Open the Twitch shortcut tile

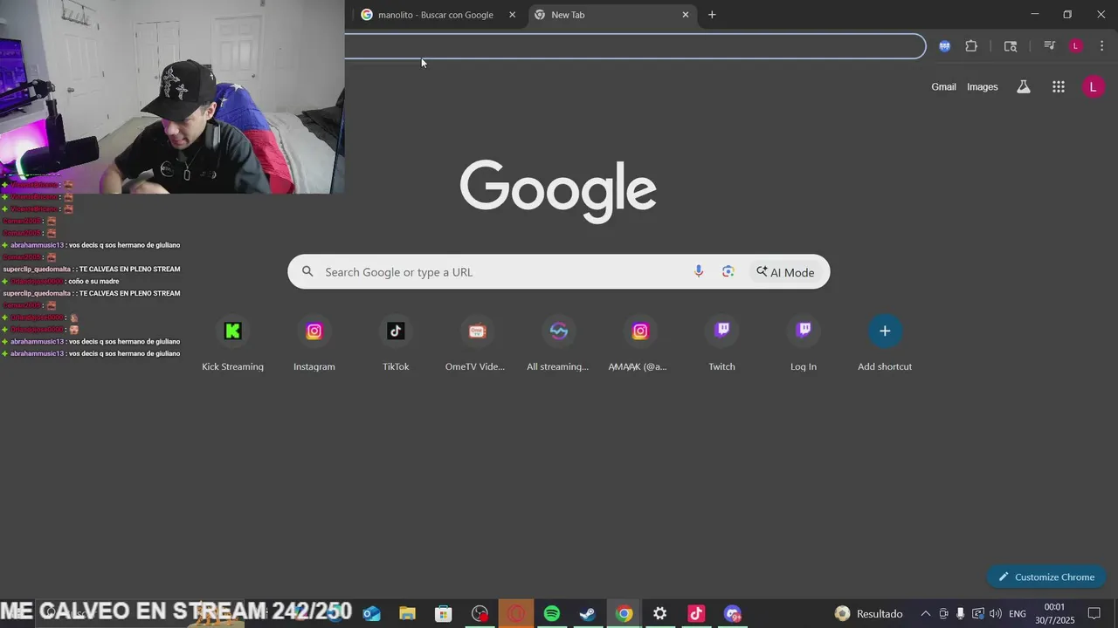point(721,344)
